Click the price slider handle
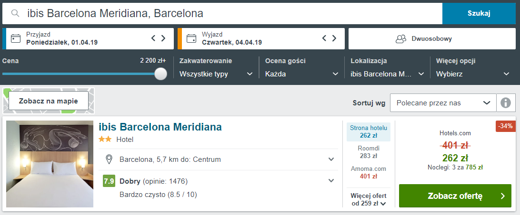This screenshot has width=520, height=215. pos(161,74)
